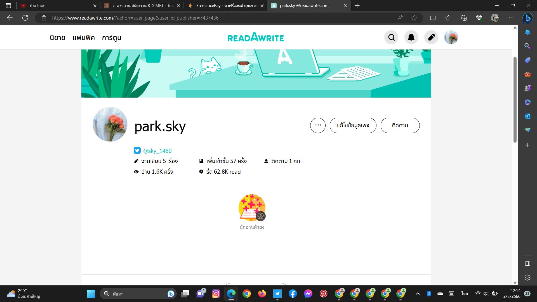Open the three-dots more options button
This screenshot has height=302, width=537.
click(x=318, y=125)
